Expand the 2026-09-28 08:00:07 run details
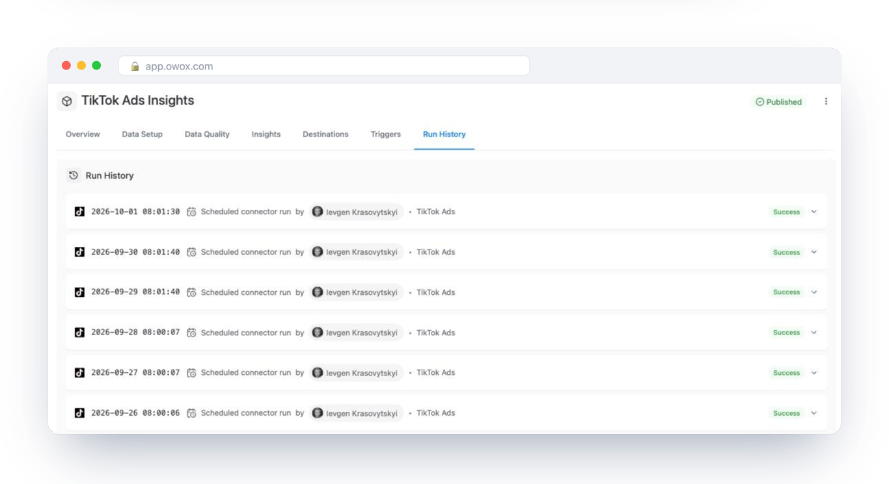Viewport: 889px width, 484px height. coord(814,333)
